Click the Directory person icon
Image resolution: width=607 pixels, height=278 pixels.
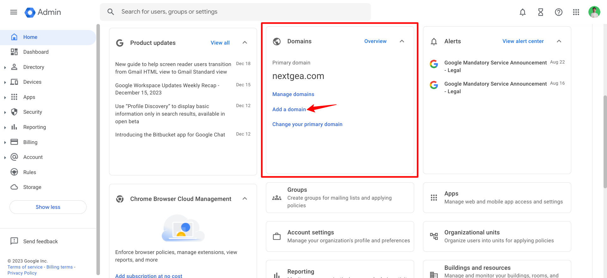click(14, 67)
